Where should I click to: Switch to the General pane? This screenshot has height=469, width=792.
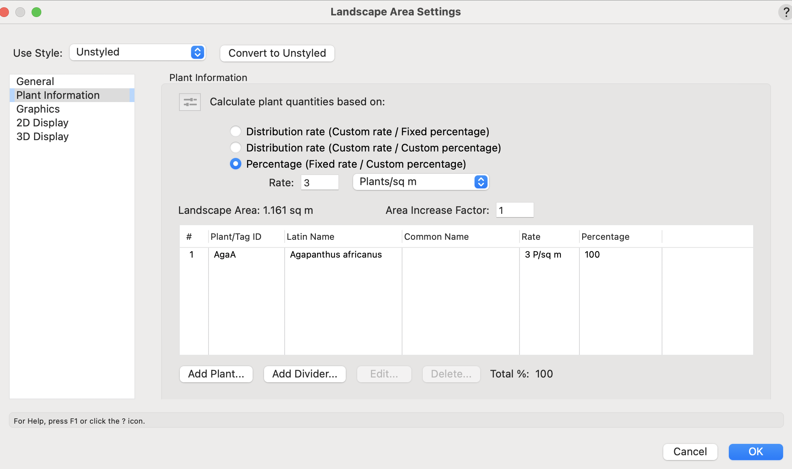[35, 81]
